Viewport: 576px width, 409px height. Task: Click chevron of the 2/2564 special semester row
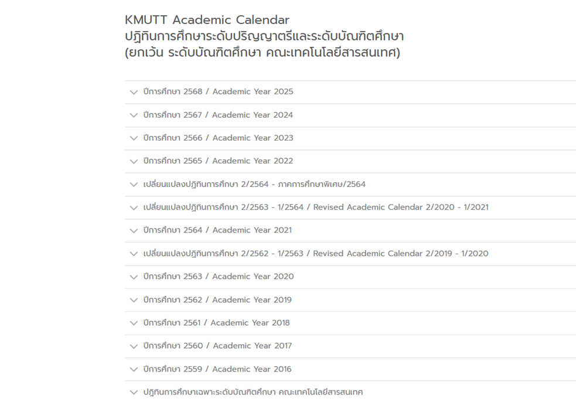(134, 185)
